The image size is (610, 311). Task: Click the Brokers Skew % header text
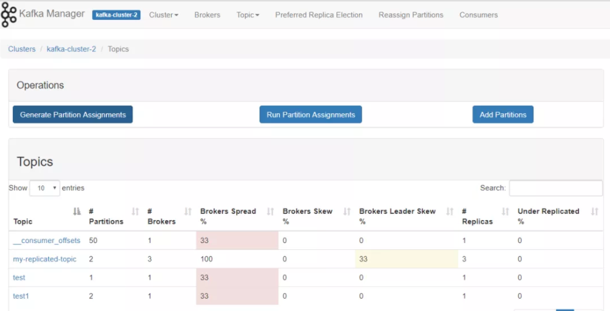click(x=308, y=216)
